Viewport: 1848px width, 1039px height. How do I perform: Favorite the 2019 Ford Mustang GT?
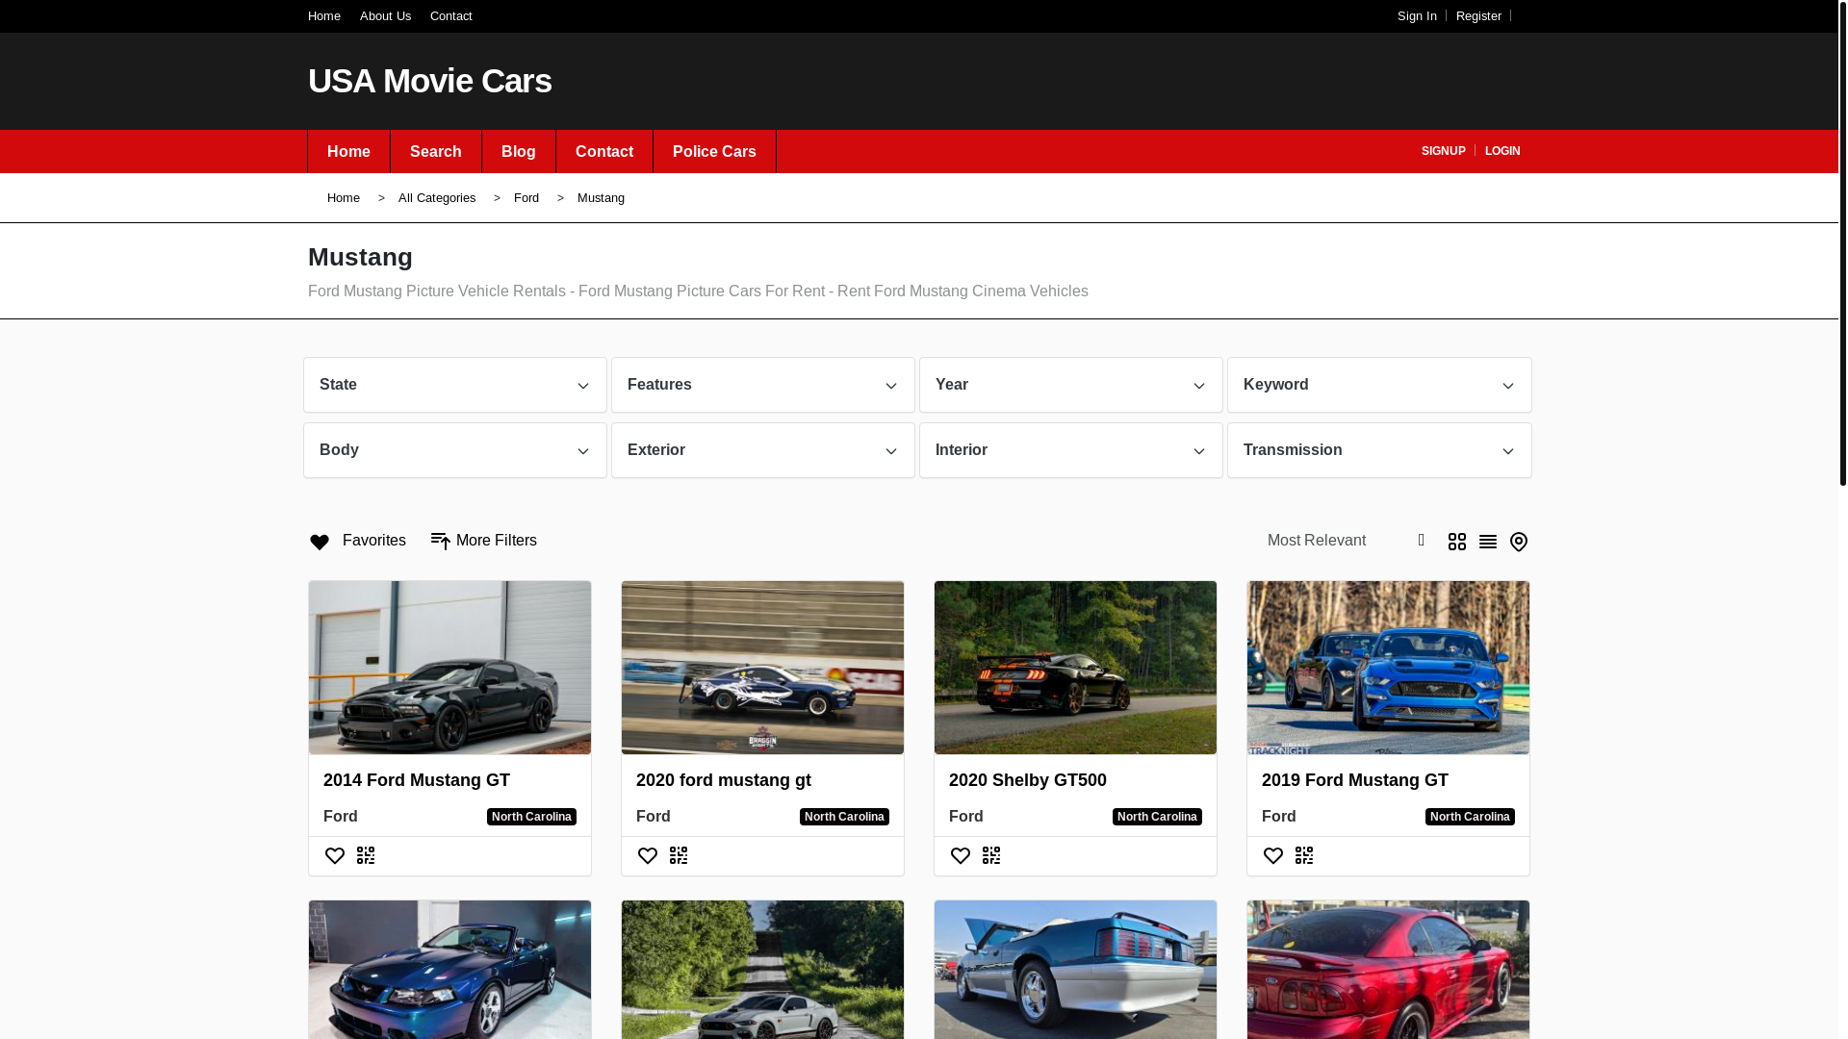1273,855
